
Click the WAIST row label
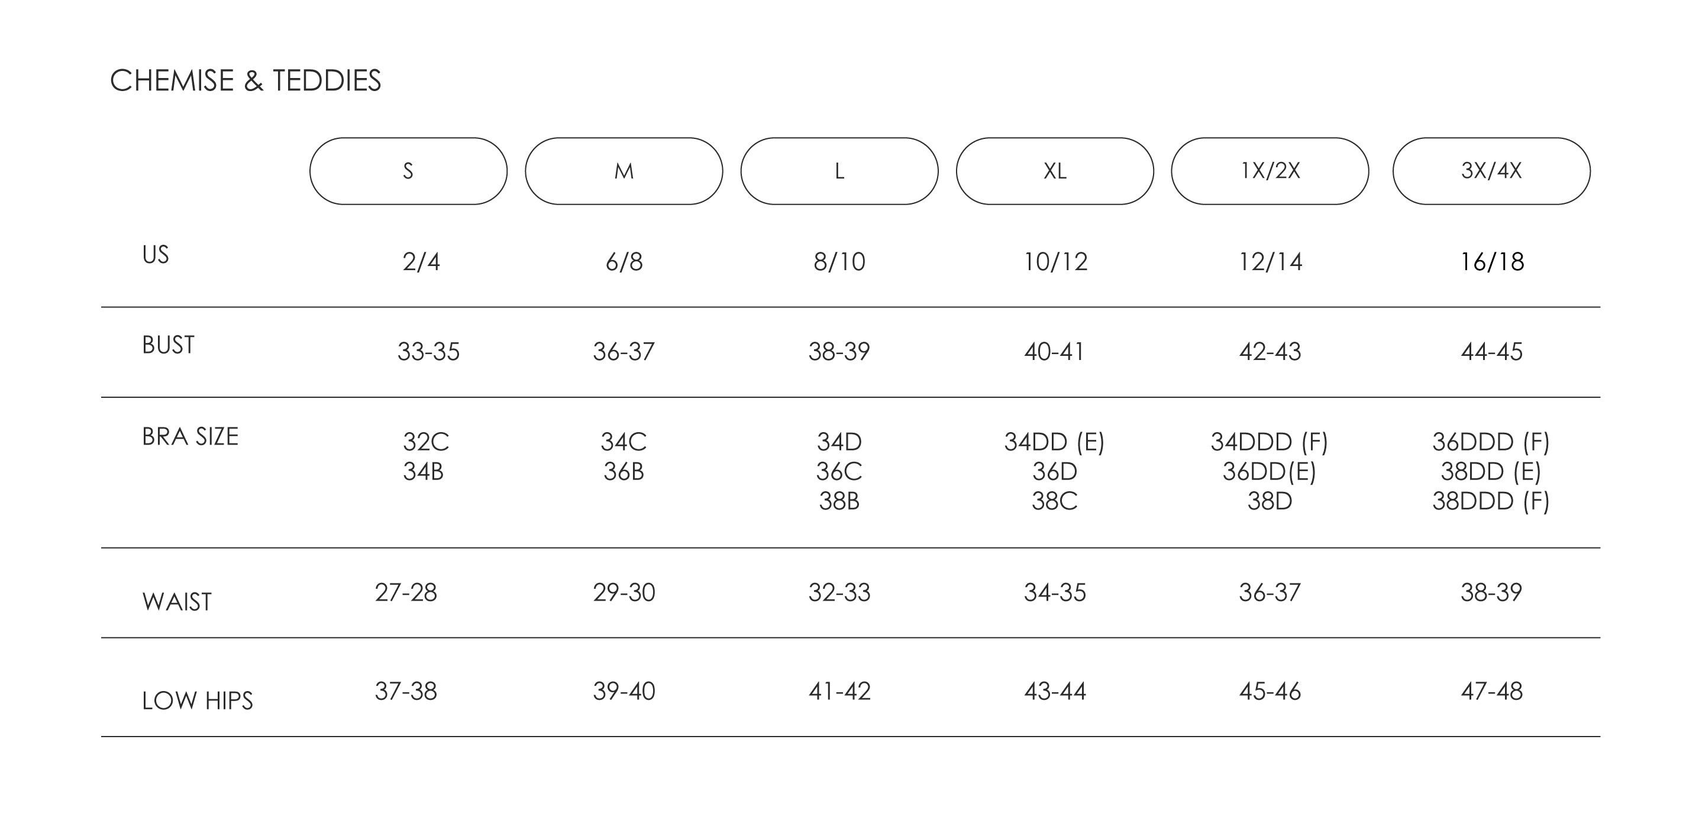[x=177, y=602]
